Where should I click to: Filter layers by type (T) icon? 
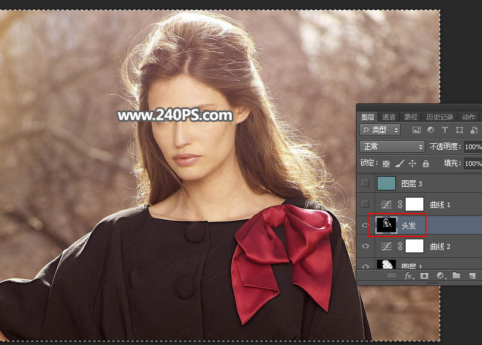445,130
